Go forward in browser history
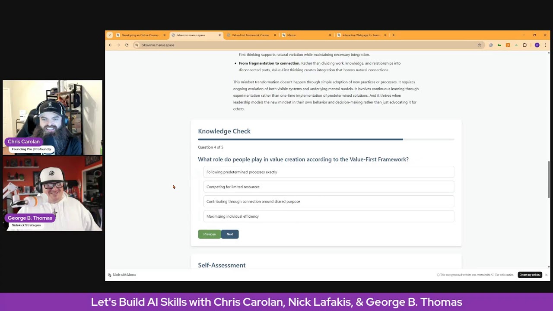 point(118,45)
